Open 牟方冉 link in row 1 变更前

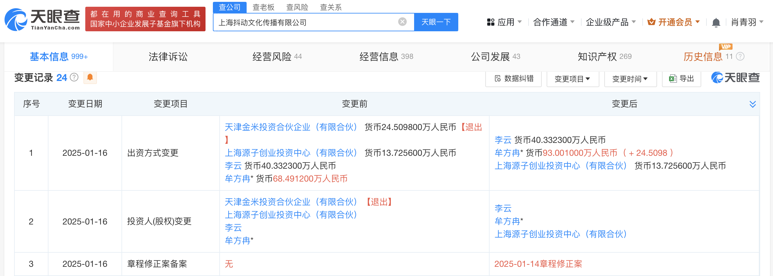click(237, 179)
